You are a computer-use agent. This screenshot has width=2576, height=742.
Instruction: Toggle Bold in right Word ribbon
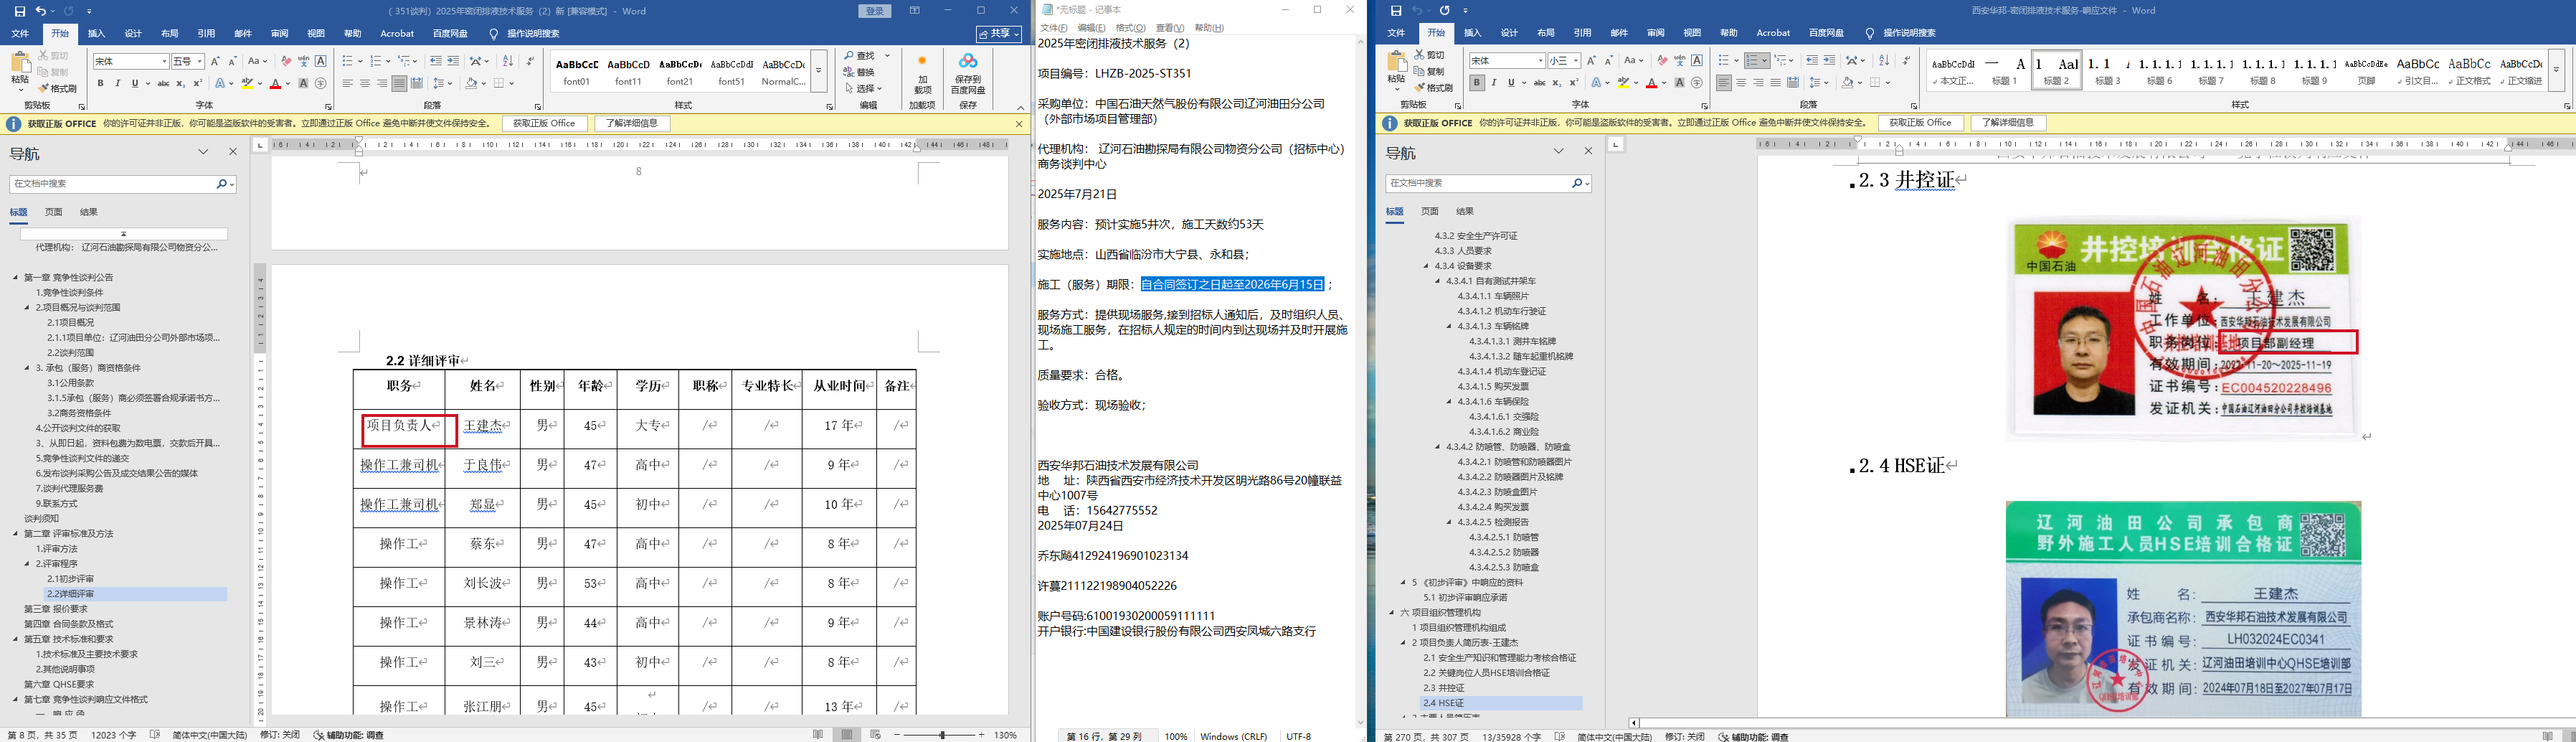[x=1477, y=83]
